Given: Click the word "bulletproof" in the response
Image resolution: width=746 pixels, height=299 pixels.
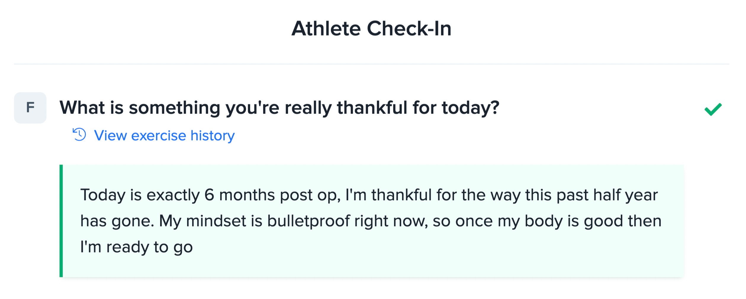Looking at the screenshot, I should (308, 221).
